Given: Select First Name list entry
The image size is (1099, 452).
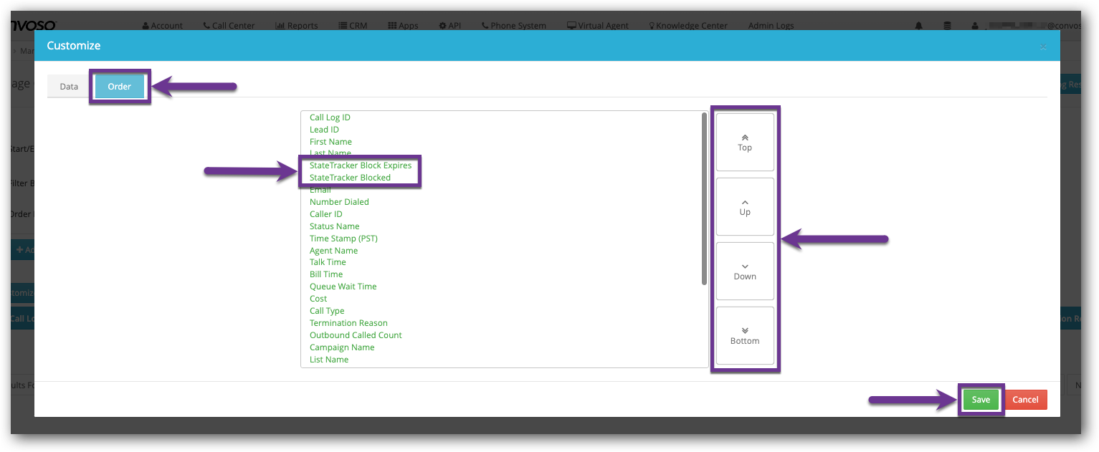Looking at the screenshot, I should (330, 142).
